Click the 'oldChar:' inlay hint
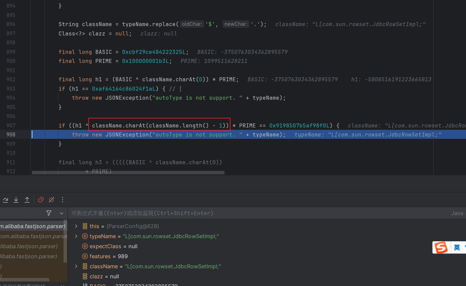466x286 pixels. 192,24
